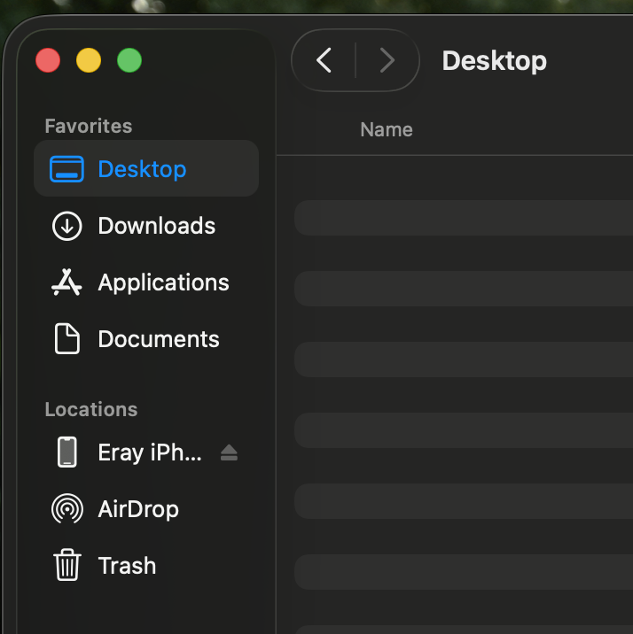Select the Desktop label in Favorites
This screenshot has width=633, height=634.
142,169
